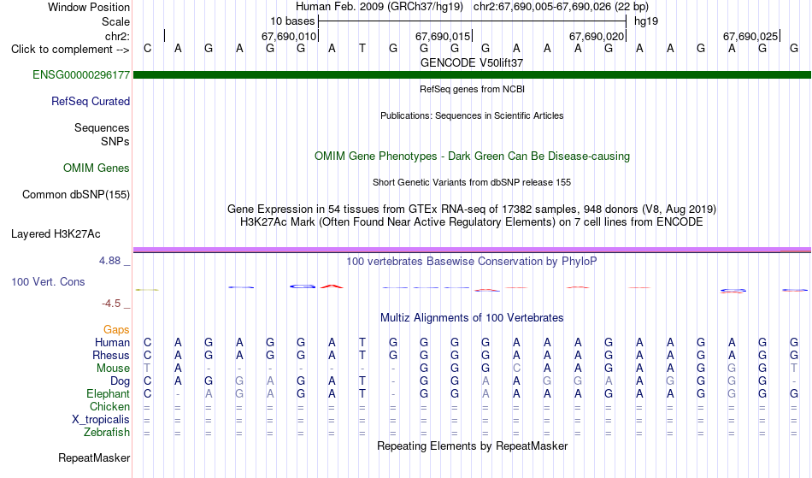Screen dimensions: 812x478
Task: Select the Elephant alignment row label
Action: 108,394
